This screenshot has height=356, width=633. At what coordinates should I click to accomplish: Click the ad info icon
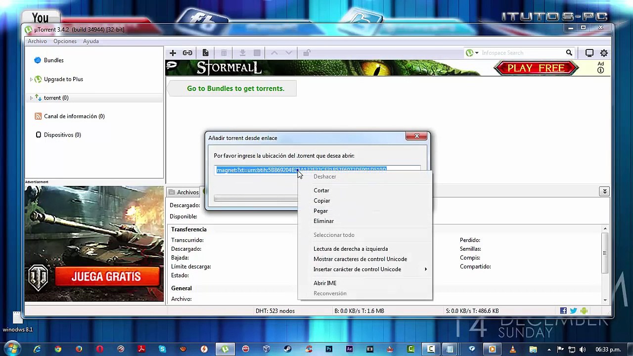601,70
